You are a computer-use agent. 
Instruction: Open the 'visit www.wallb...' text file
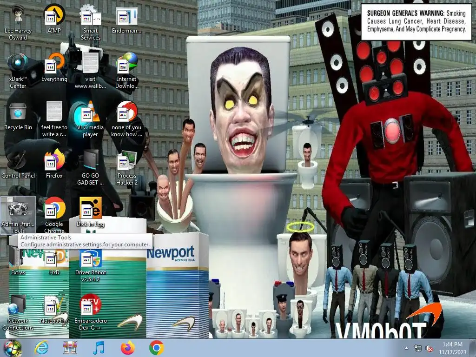(91, 71)
